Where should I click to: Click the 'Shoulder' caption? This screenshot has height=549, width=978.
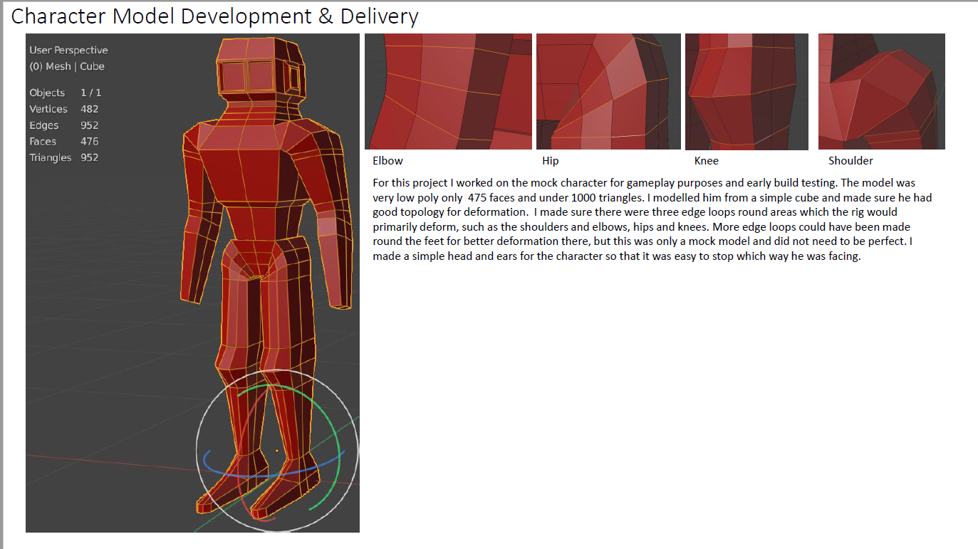pyautogui.click(x=850, y=161)
